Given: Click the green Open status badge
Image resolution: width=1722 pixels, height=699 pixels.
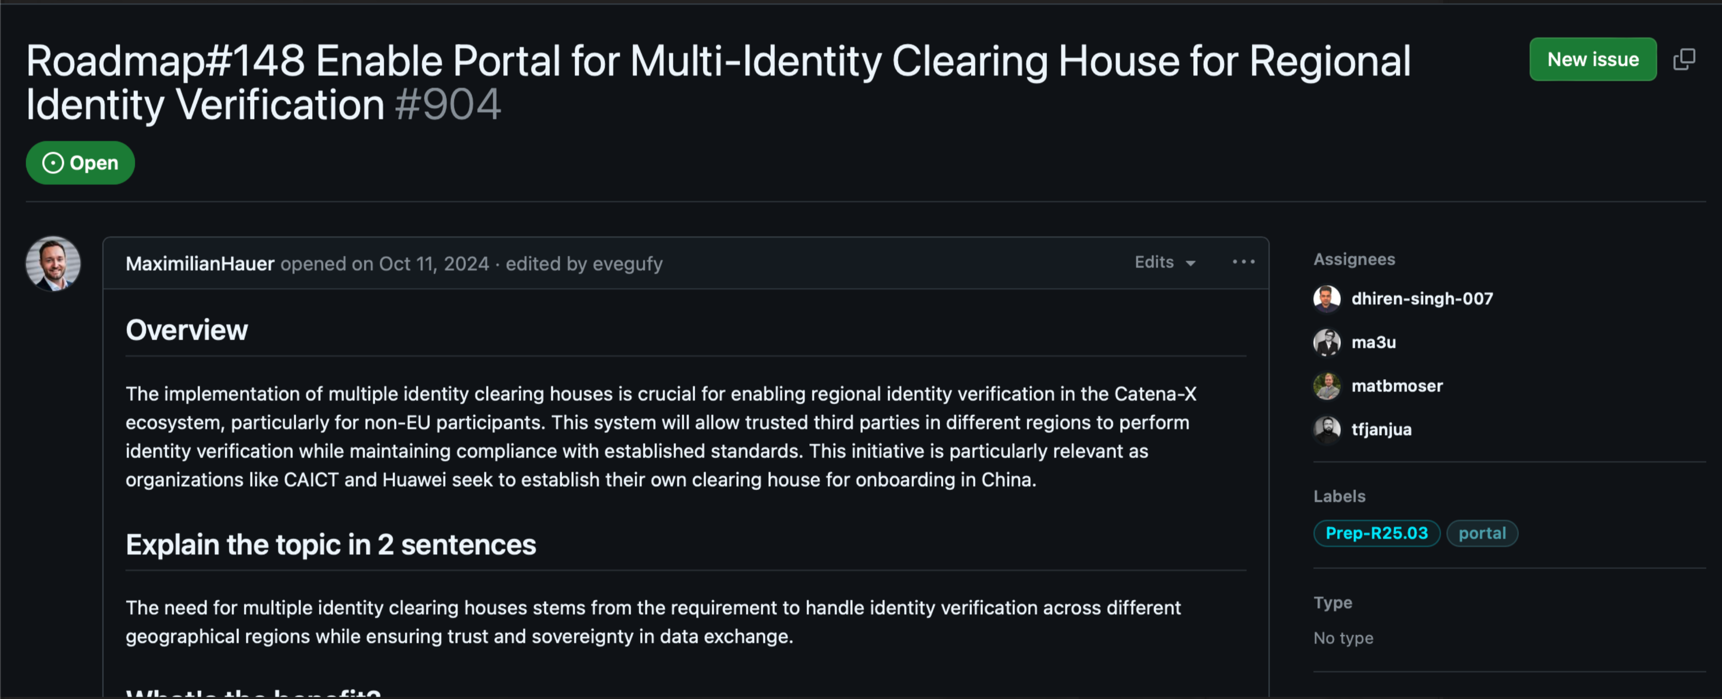Looking at the screenshot, I should (80, 163).
